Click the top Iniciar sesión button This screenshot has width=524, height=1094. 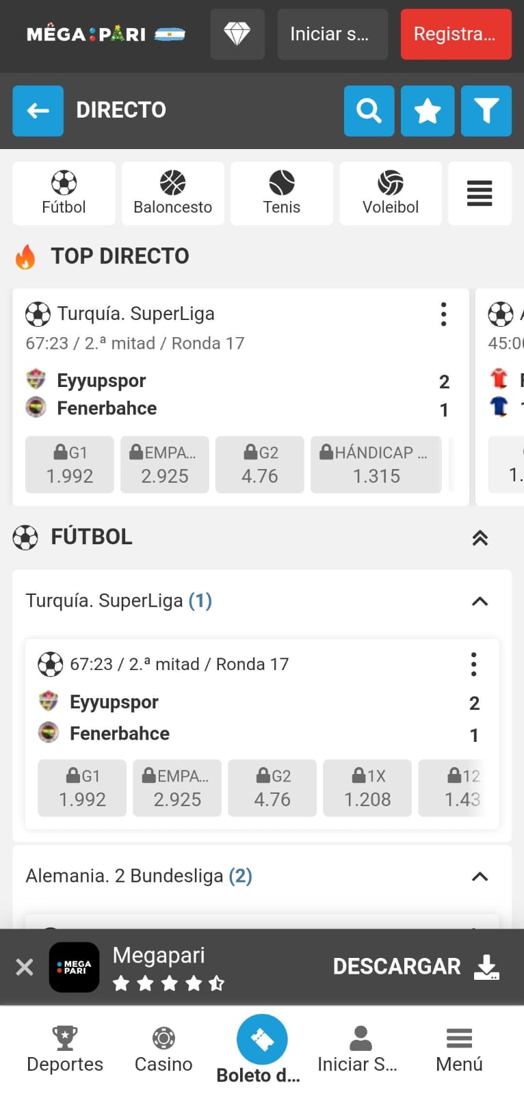tap(332, 34)
